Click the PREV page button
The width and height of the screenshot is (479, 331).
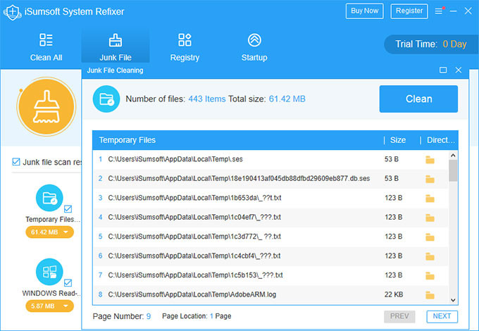[x=399, y=316]
